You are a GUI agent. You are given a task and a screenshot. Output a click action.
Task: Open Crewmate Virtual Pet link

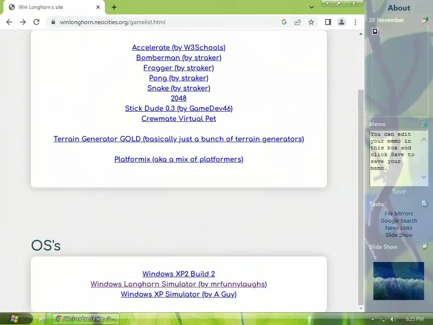click(179, 118)
